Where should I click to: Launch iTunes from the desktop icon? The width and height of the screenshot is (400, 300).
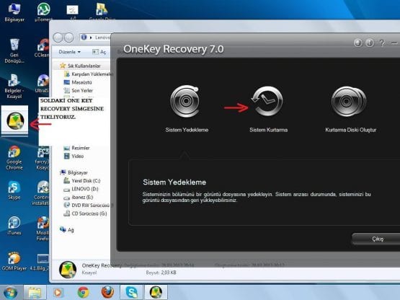pos(14,226)
